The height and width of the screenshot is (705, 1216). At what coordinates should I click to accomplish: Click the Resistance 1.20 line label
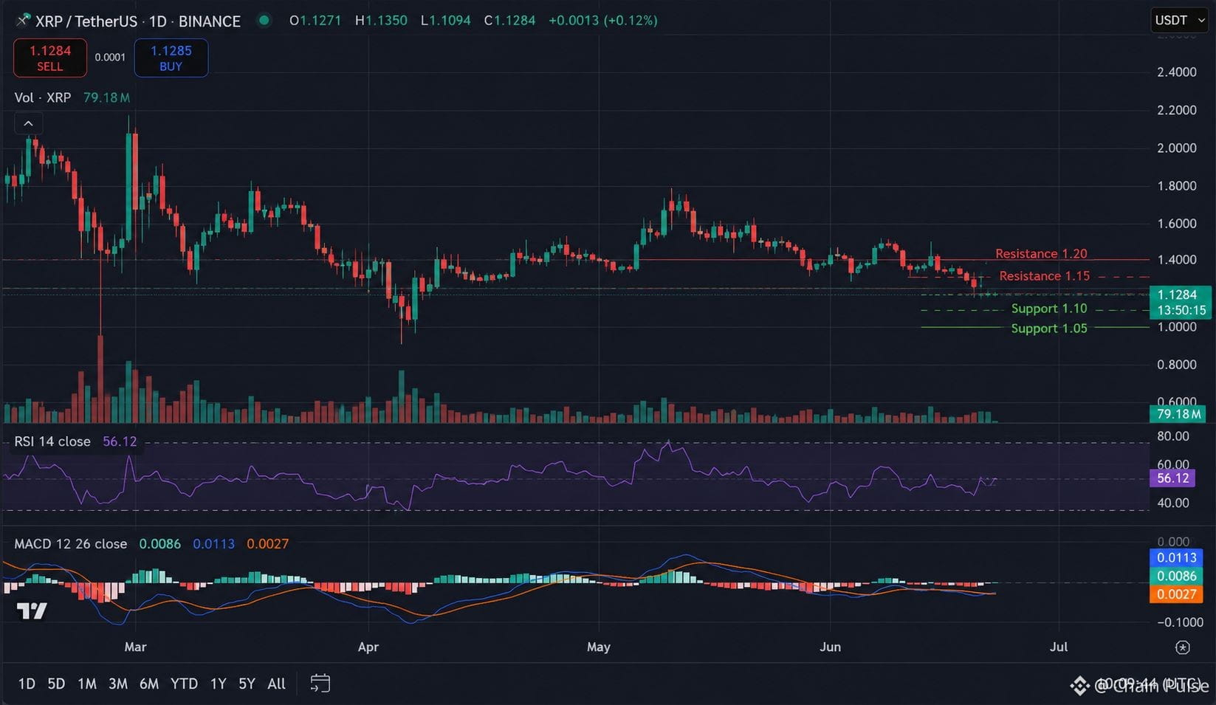click(x=1041, y=253)
